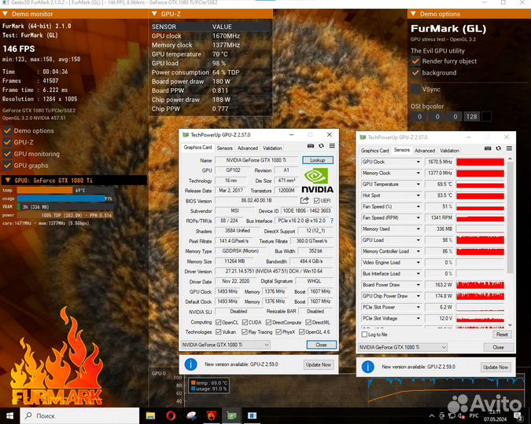Toggle the GPU graphs checkbox

tap(7, 166)
